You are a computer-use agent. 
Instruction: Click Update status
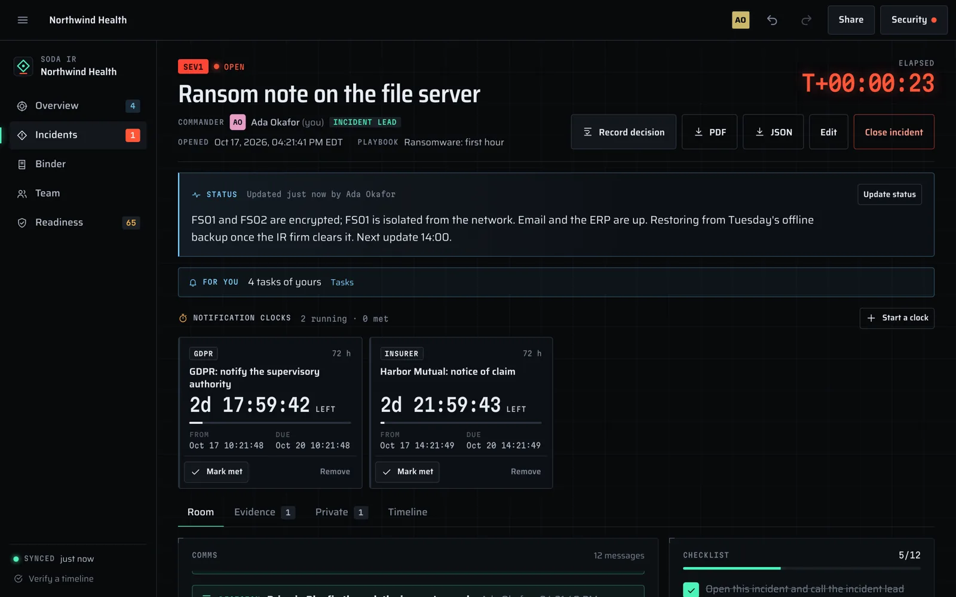point(889,195)
